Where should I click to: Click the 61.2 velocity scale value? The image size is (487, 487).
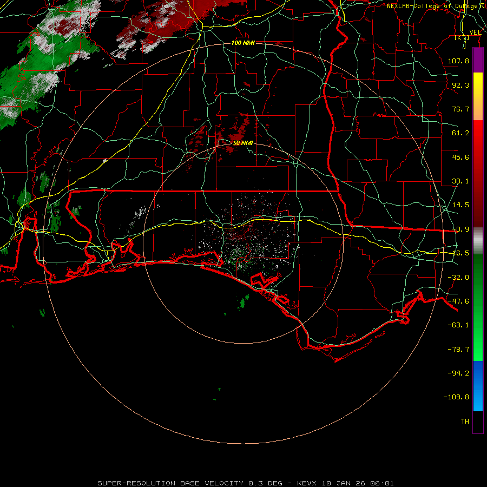460,133
